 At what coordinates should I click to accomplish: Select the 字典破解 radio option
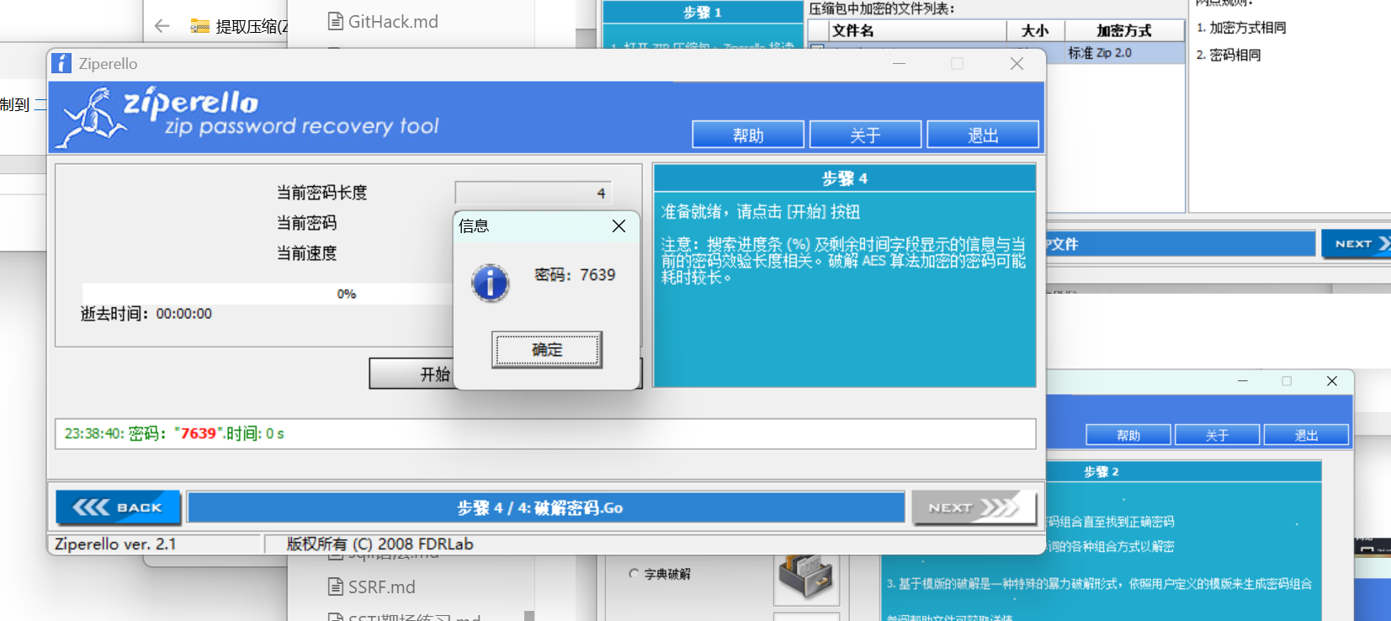pos(634,574)
